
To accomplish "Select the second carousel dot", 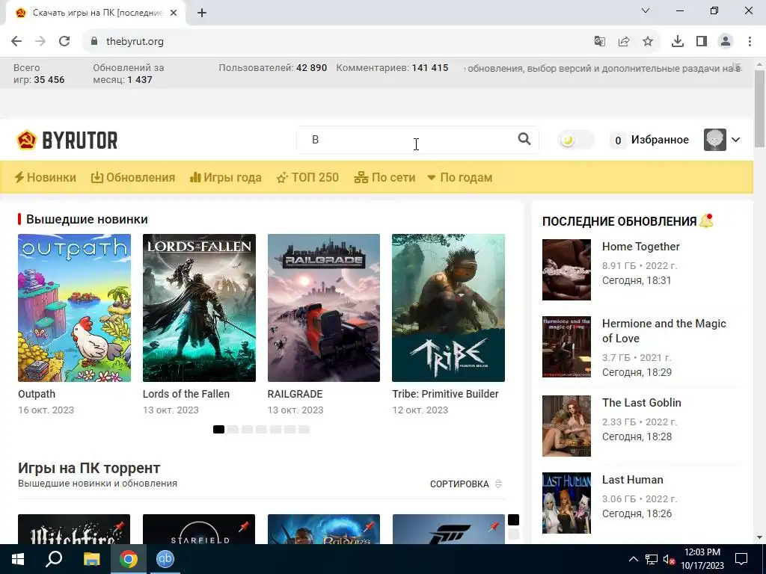I will click(233, 430).
